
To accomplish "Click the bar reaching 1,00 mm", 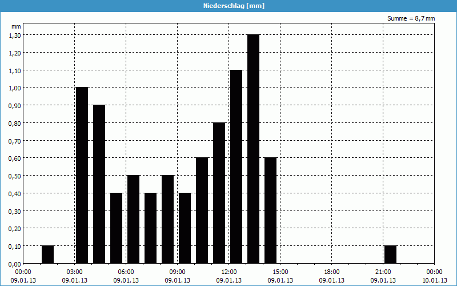I will (x=82, y=174).
